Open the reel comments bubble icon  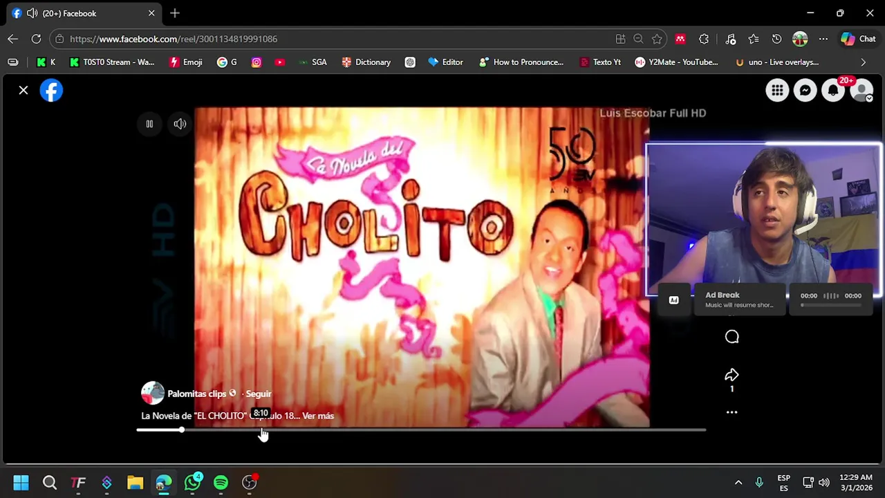[732, 337]
